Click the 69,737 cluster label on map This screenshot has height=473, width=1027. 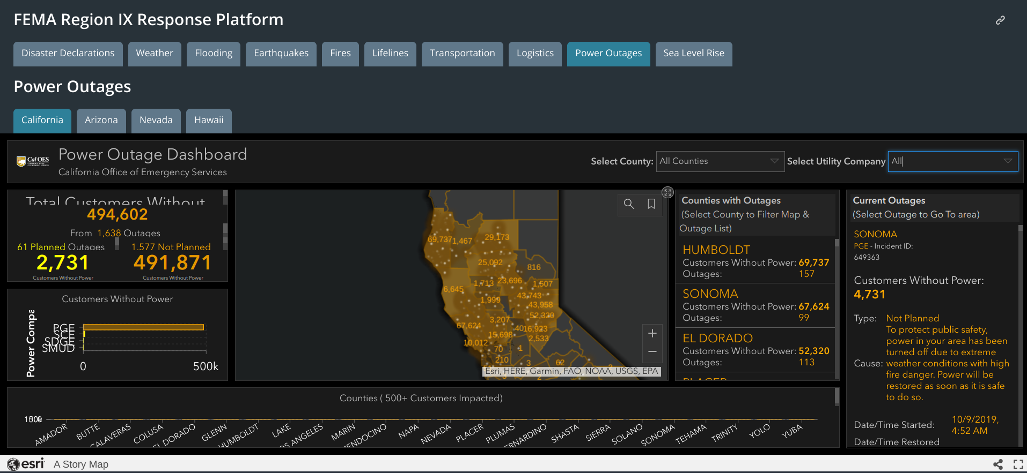(439, 239)
